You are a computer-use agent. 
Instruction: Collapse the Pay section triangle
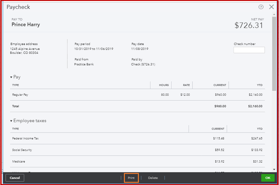[11, 77]
